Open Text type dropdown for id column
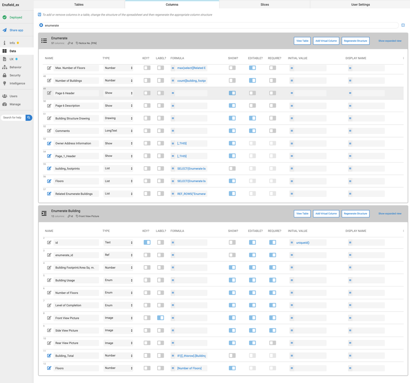The image size is (410, 383). click(118, 243)
